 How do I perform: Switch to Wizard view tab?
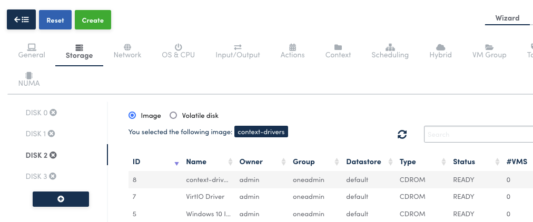coord(507,18)
